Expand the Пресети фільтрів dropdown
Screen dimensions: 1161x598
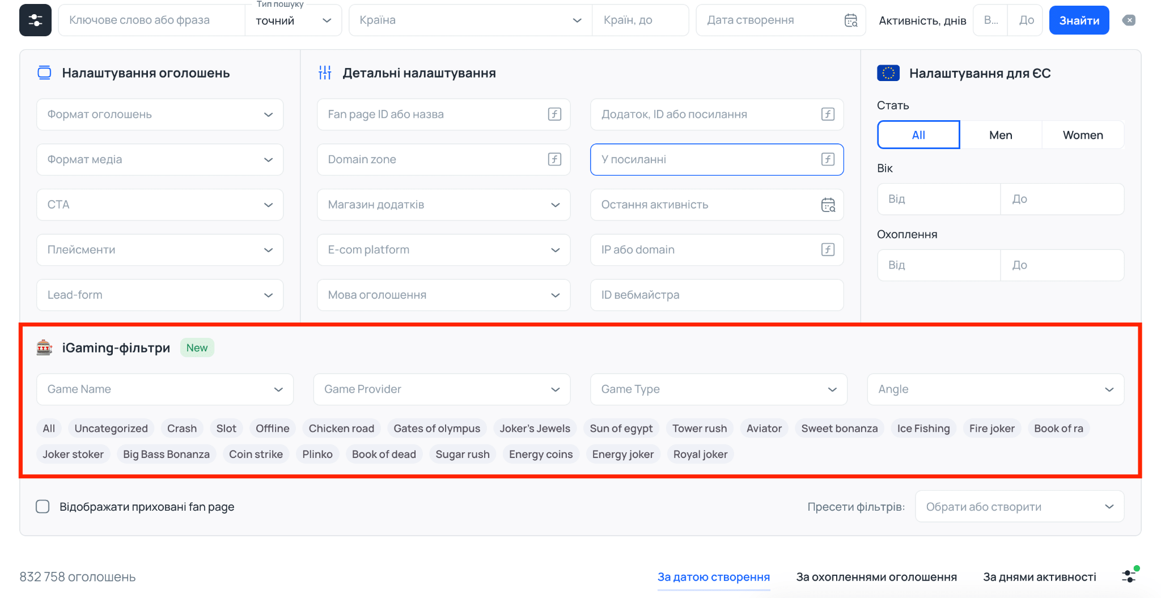click(1019, 507)
